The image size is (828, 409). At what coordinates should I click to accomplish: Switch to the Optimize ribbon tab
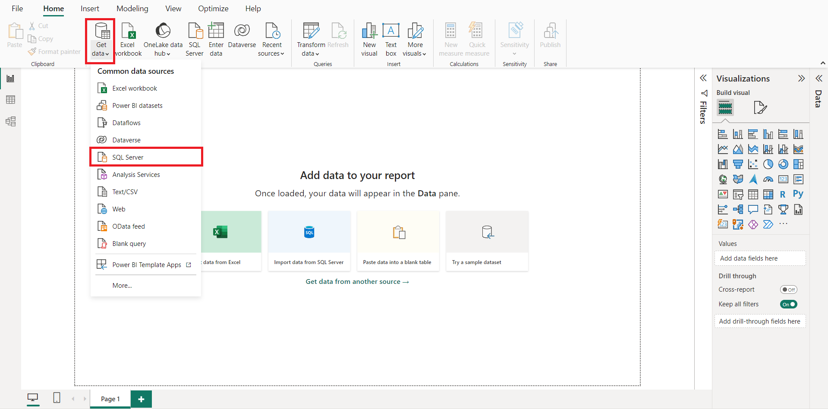213,9
